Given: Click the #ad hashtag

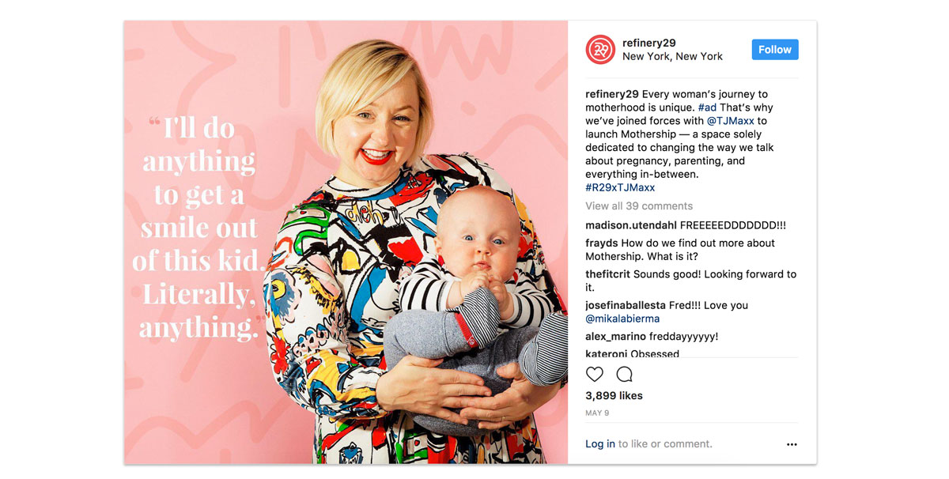Looking at the screenshot, I should click(x=708, y=107).
